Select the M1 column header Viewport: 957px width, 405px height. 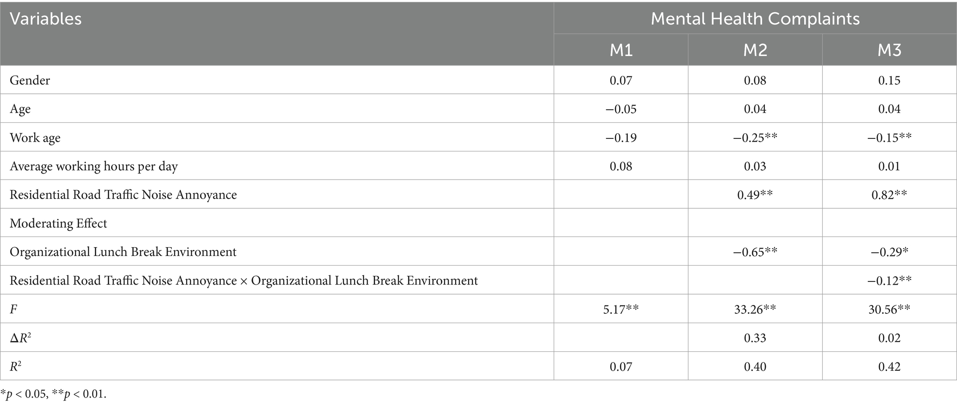pyautogui.click(x=621, y=50)
